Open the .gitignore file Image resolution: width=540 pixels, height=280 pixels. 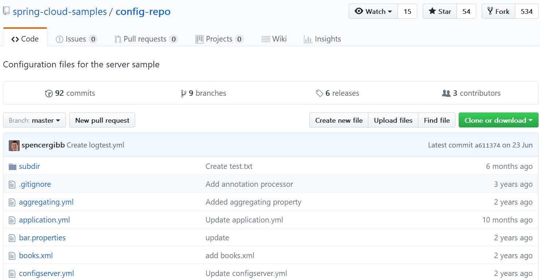point(35,184)
